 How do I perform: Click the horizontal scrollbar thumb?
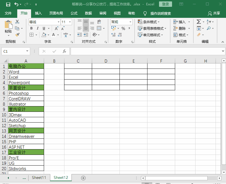click(176, 178)
